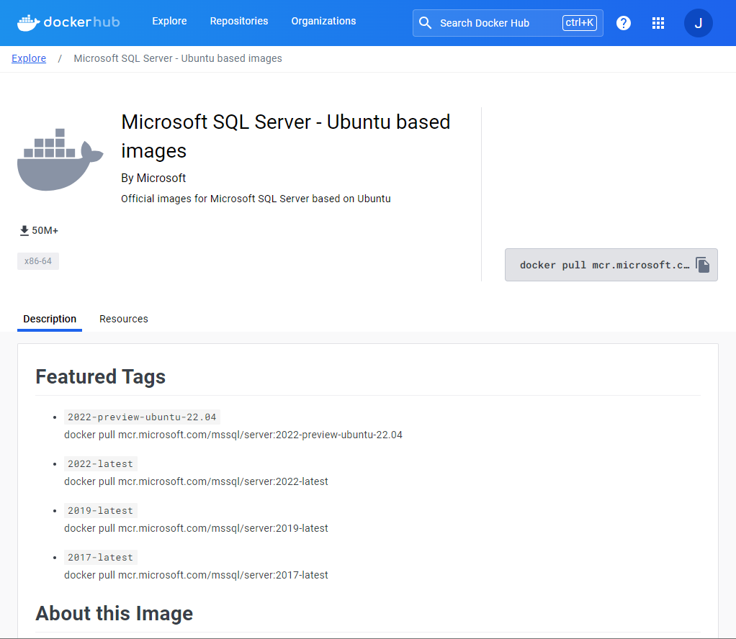Screen dimensions: 736x639
Task: Switch to the Description tab
Action: [50, 319]
